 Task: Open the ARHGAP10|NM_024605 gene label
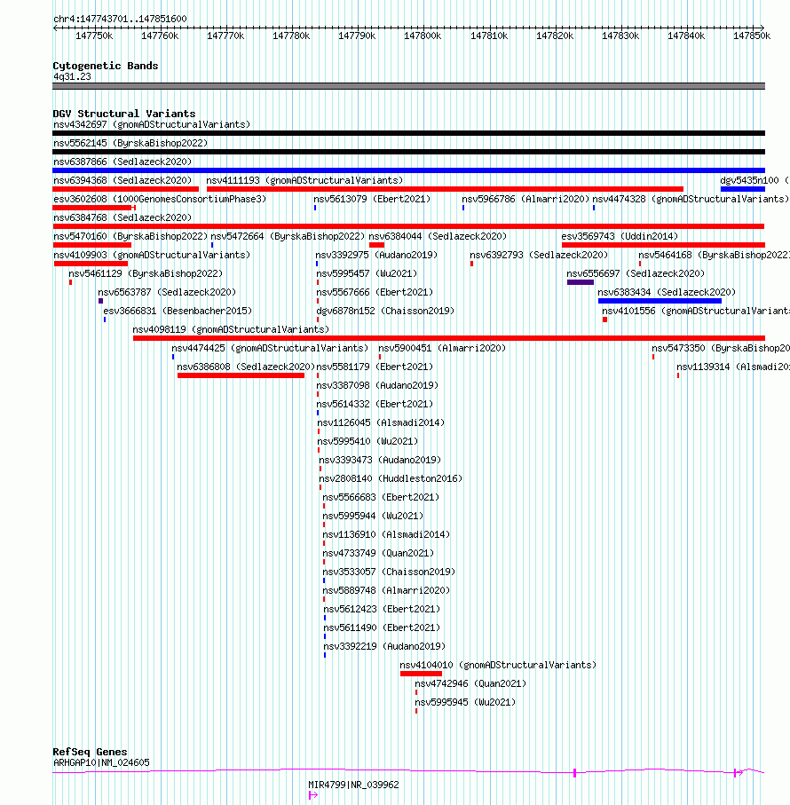tap(102, 763)
